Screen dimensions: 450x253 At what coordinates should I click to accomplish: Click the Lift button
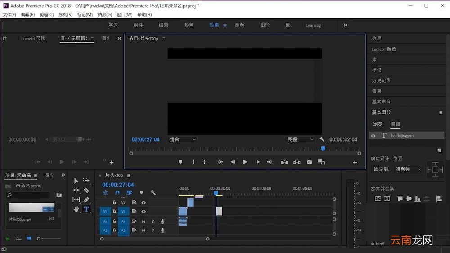click(284, 162)
